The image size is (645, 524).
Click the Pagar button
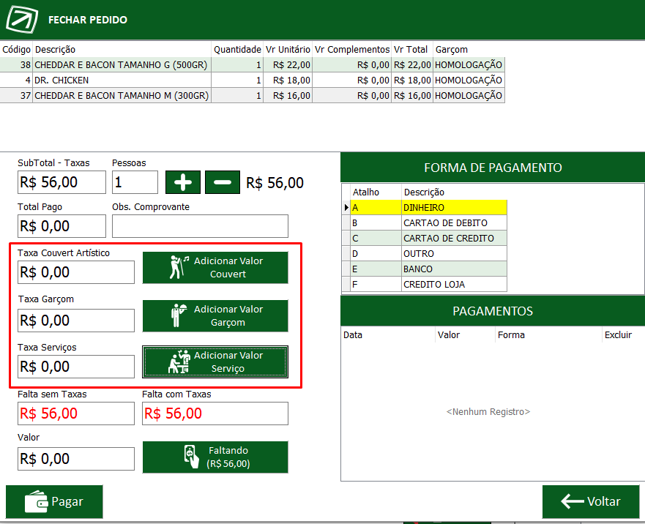[54, 502]
